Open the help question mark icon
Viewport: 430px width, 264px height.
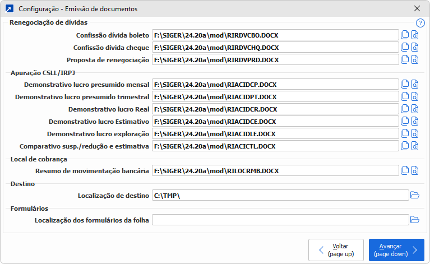(420, 23)
